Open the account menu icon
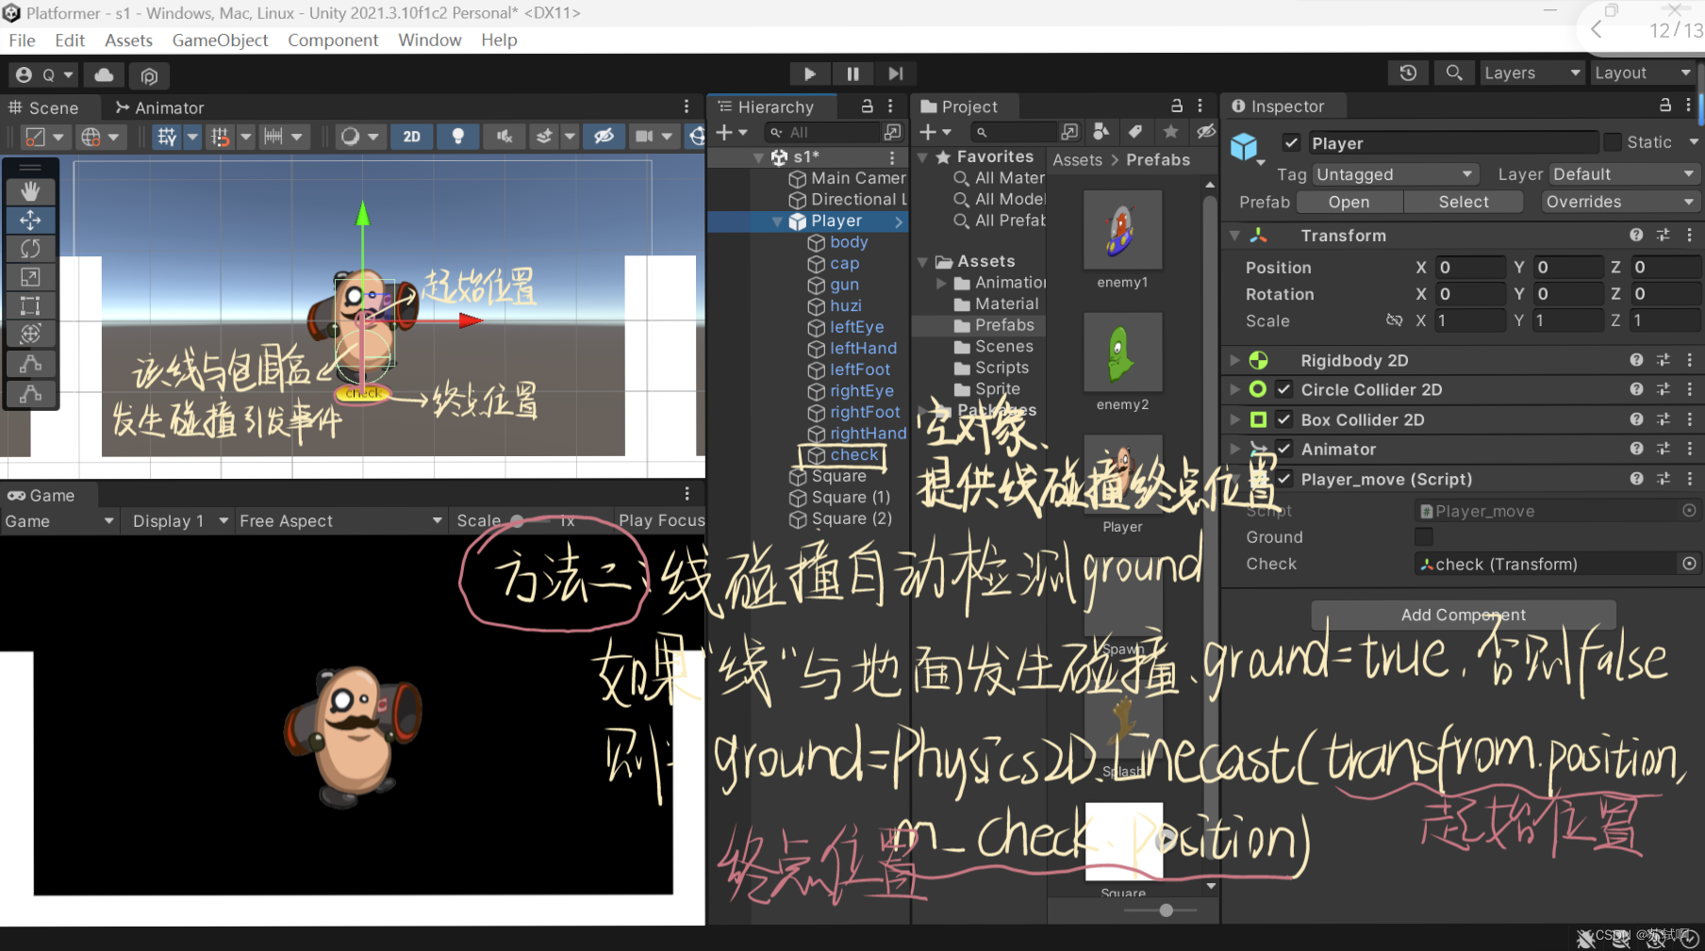The image size is (1705, 951). [44, 74]
